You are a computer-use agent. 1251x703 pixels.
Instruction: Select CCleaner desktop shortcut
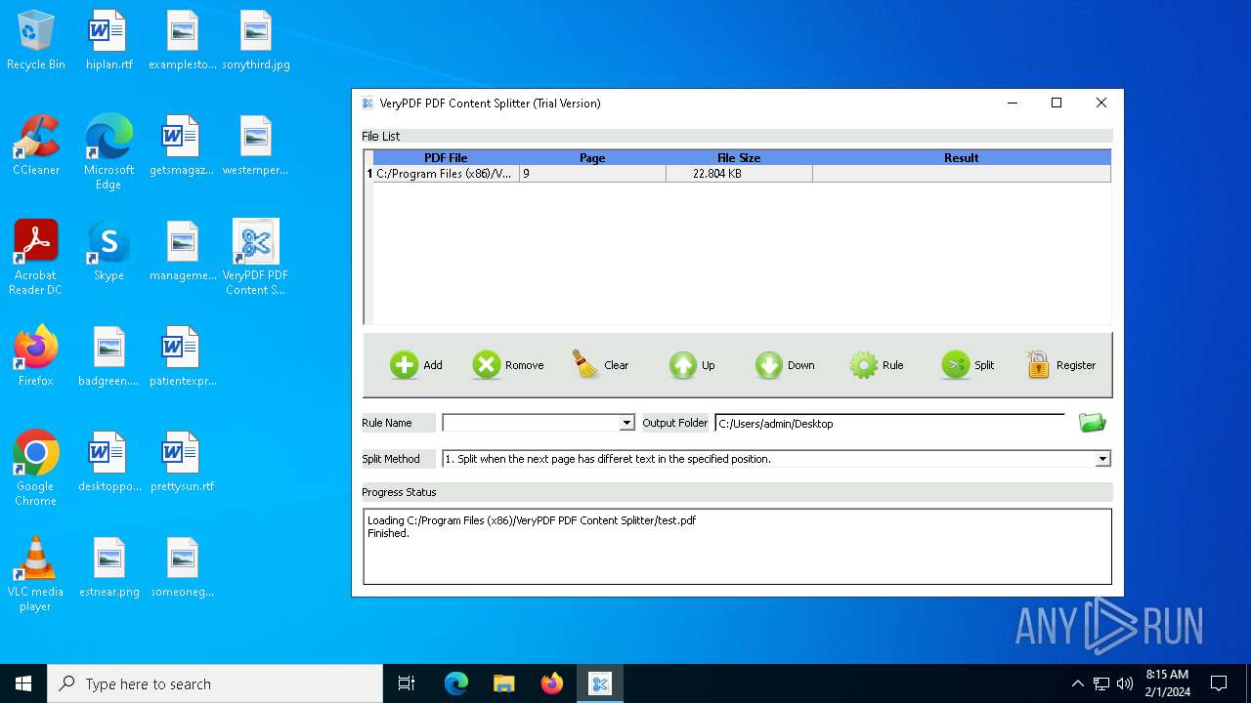point(36,146)
